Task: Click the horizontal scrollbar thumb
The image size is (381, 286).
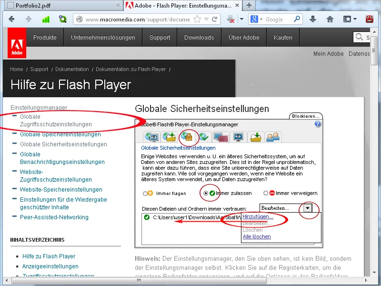Action: click(139, 280)
